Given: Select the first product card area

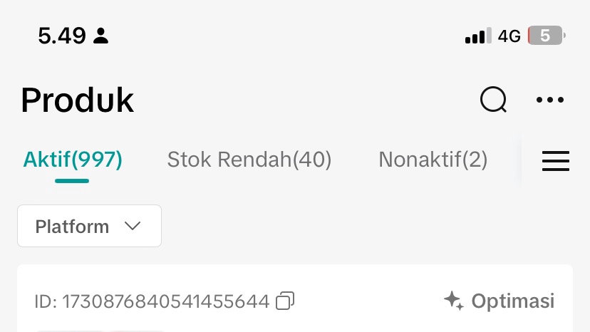Looking at the screenshot, I should click(x=295, y=298).
